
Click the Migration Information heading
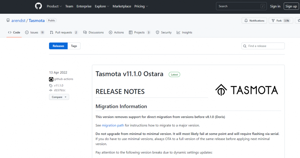click(x=121, y=106)
